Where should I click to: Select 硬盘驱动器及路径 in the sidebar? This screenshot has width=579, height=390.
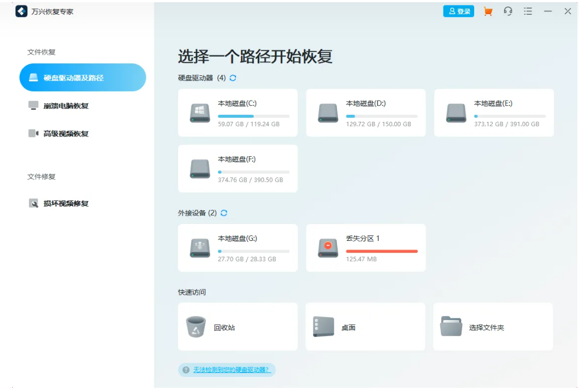click(74, 78)
